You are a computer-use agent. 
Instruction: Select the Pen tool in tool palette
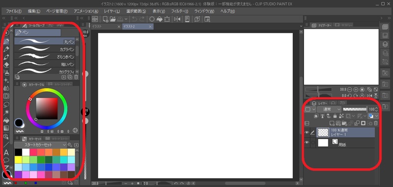click(x=6, y=41)
